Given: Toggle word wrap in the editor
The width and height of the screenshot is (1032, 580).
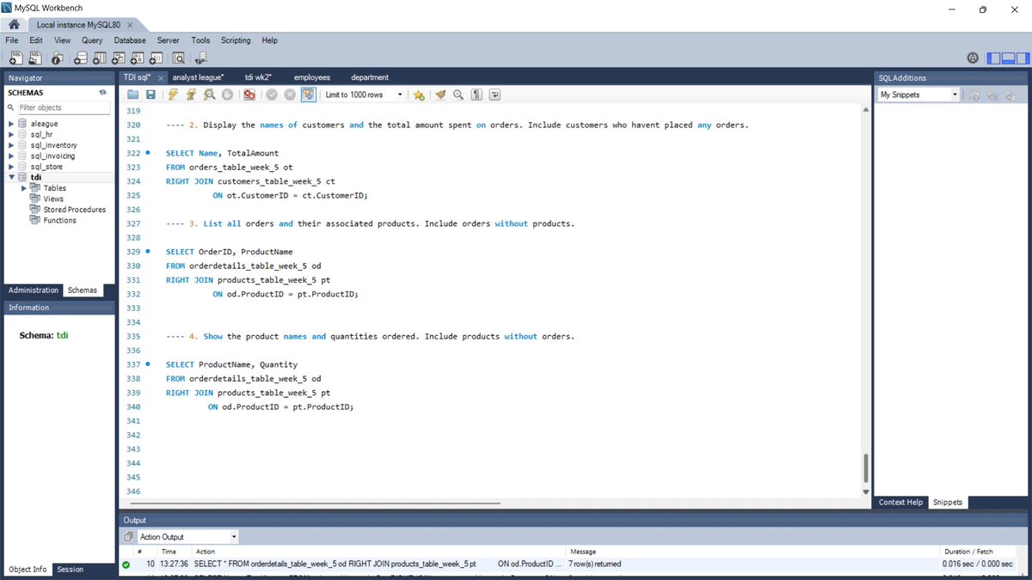Looking at the screenshot, I should [494, 95].
